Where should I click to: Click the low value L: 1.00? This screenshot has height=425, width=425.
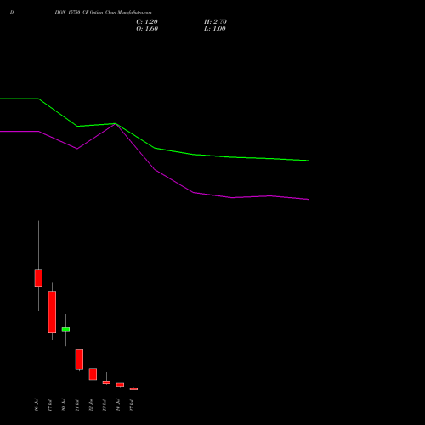pyautogui.click(x=215, y=28)
